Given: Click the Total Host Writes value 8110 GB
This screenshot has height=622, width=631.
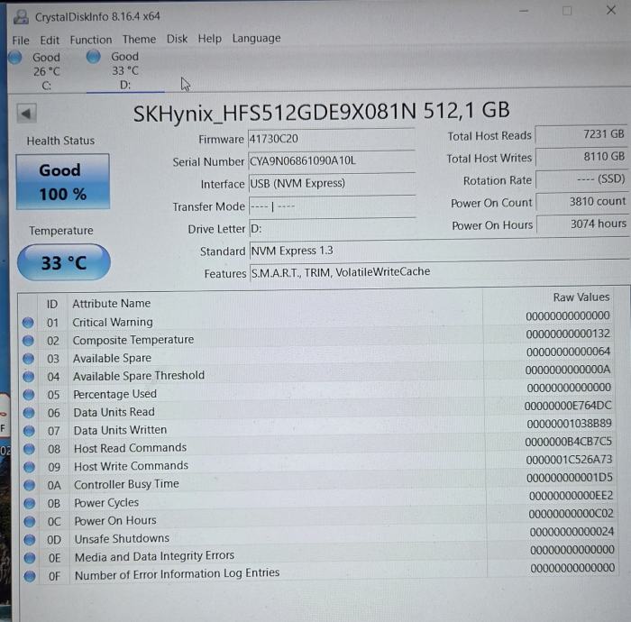Looking at the screenshot, I should [x=581, y=157].
